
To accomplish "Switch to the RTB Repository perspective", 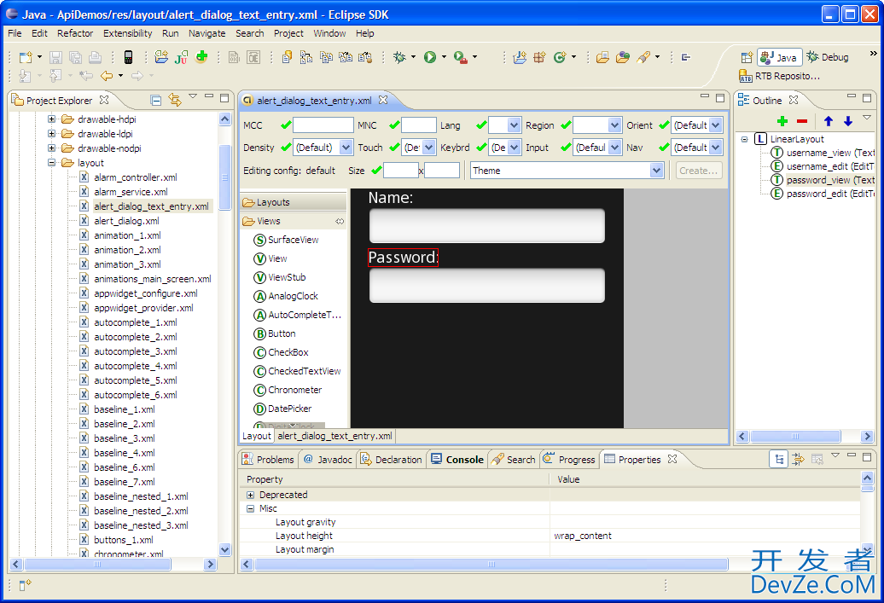I will 779,76.
